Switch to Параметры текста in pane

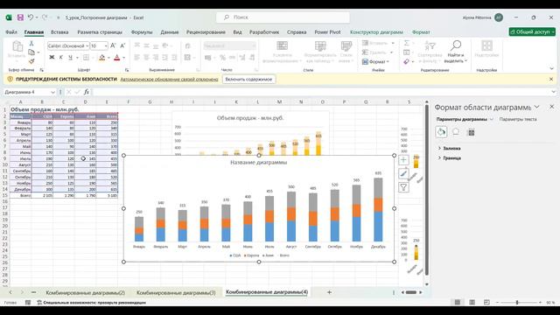click(518, 119)
